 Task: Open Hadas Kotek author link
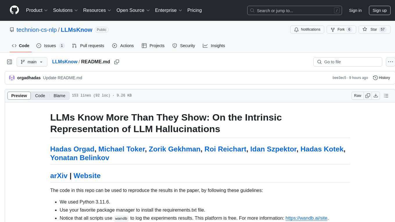(322, 149)
